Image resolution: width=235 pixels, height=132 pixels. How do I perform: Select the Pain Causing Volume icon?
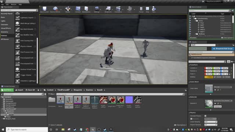[17, 41]
